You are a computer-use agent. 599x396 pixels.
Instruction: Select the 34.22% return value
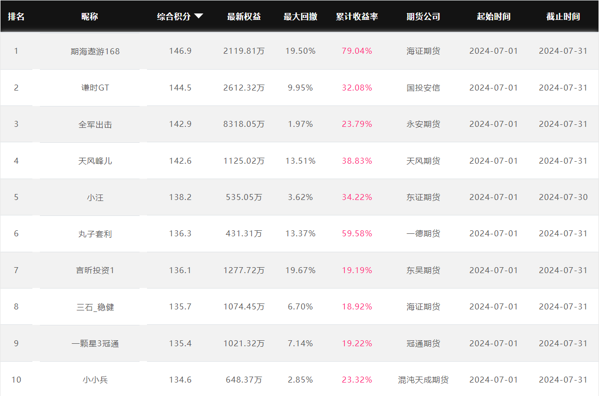click(x=357, y=197)
